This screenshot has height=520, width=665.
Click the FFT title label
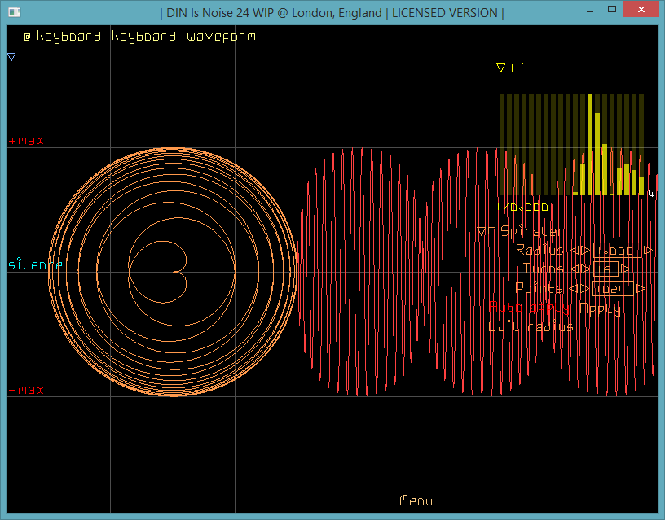coord(525,68)
